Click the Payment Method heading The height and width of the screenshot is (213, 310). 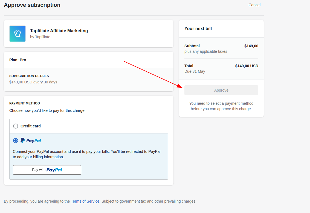coord(25,103)
